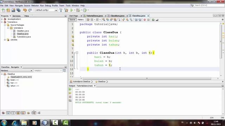The image size is (225, 126).
Task: Click the Last Edit icon in editor toolbar
Action: coord(88,20)
